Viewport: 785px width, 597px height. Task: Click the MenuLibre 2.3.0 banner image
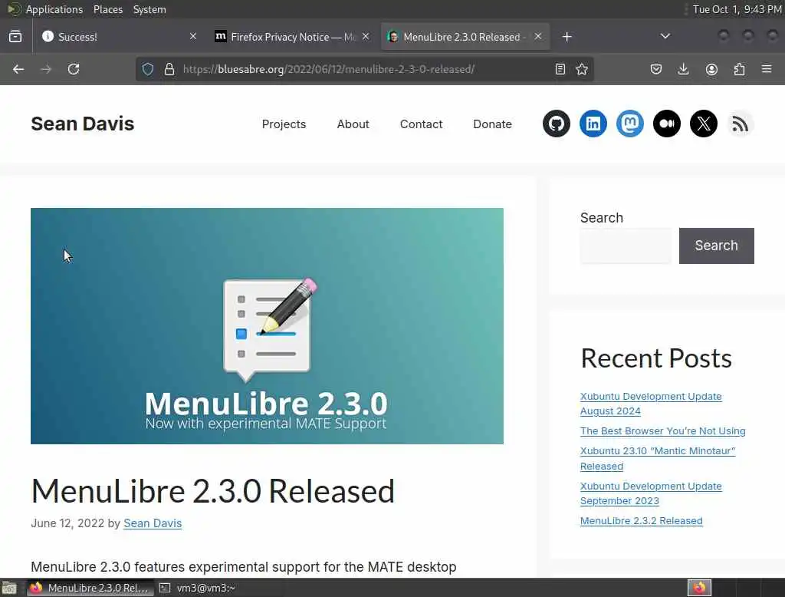pyautogui.click(x=267, y=326)
